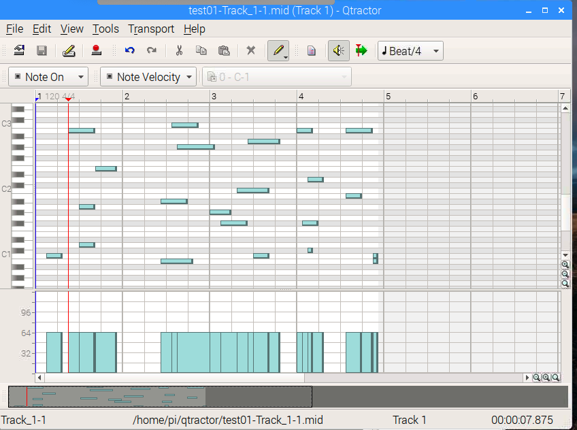Screen dimensions: 577x430
Task: Click top vertical zoom magnifier icon
Action: tap(565, 265)
